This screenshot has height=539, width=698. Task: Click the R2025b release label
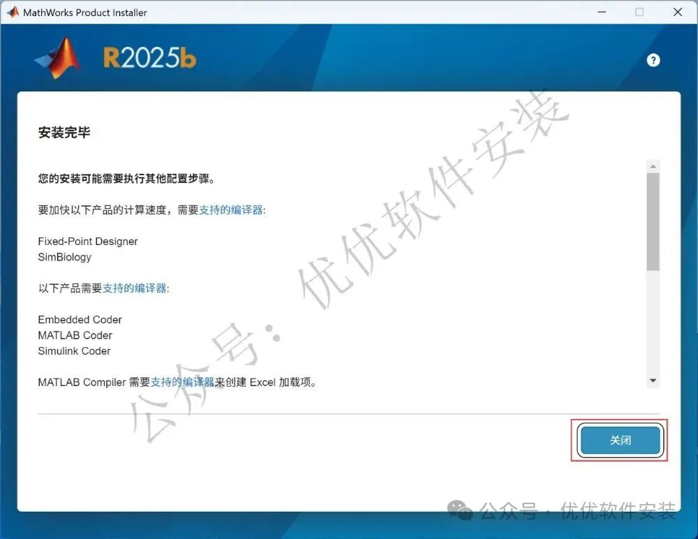click(x=149, y=58)
